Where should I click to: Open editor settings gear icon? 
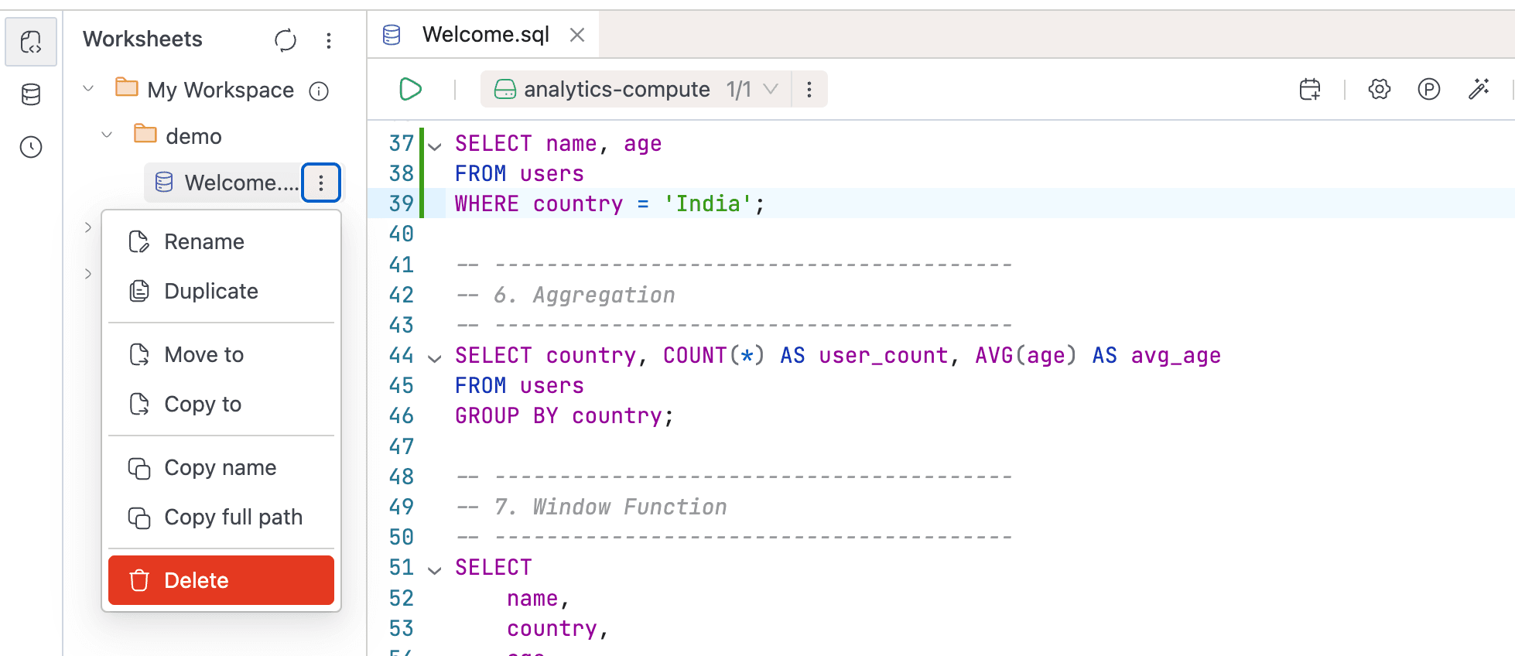click(x=1379, y=90)
